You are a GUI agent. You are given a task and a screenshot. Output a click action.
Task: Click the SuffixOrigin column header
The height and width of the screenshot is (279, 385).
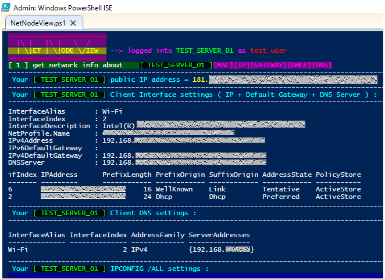coord(234,175)
